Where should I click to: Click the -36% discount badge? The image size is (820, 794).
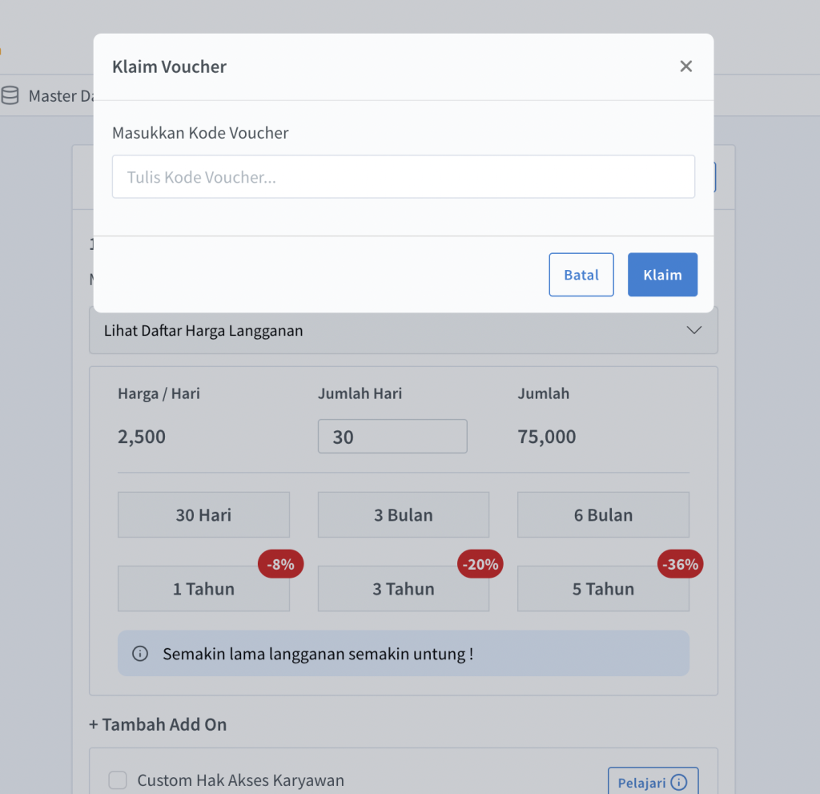(681, 564)
